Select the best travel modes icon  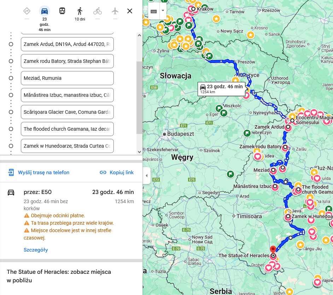[x=27, y=11]
